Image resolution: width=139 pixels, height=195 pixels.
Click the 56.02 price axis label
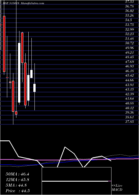(130, 11)
